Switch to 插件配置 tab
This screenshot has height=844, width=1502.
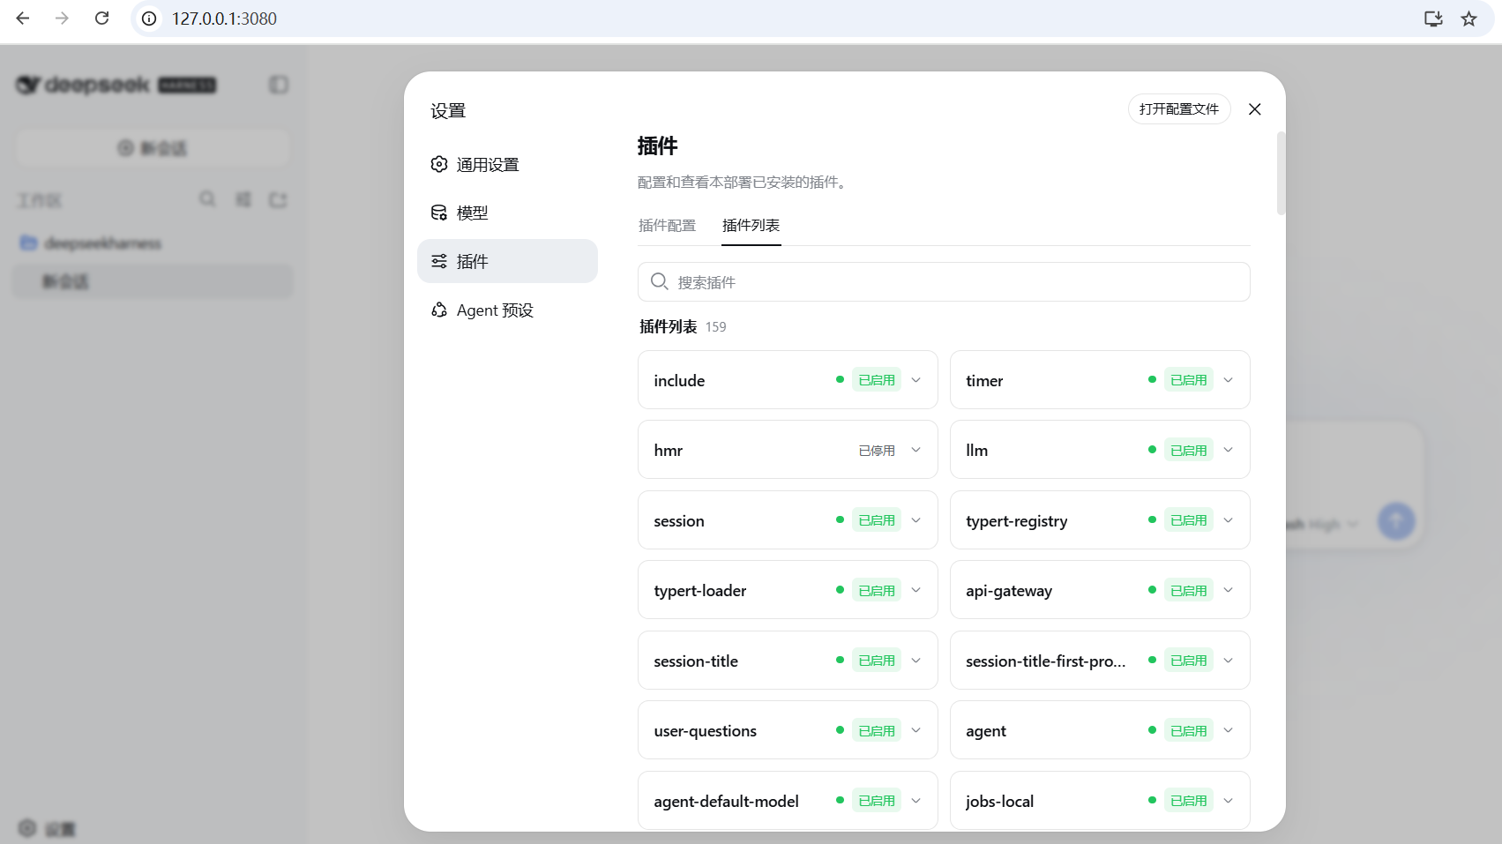[667, 226]
